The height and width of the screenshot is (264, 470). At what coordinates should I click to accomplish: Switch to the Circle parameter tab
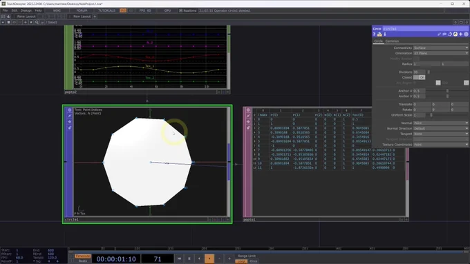[x=378, y=41]
